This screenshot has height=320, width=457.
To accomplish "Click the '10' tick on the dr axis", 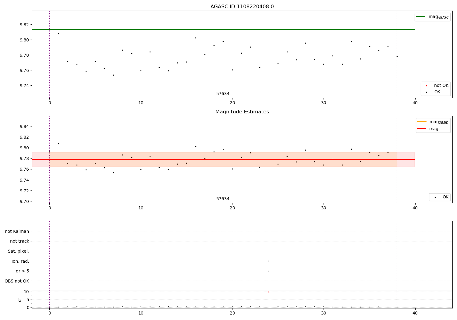I will [x=26, y=292].
